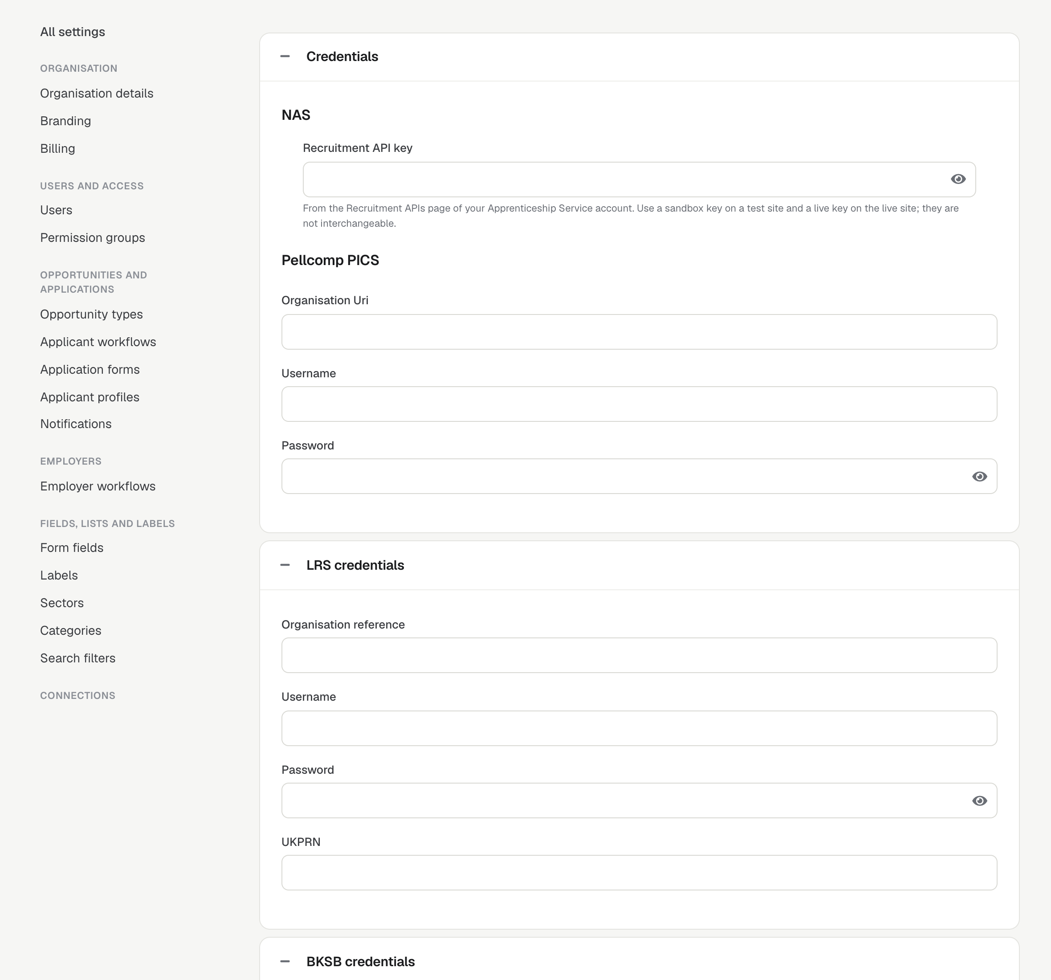Collapse the LRS credentials section

coord(285,565)
